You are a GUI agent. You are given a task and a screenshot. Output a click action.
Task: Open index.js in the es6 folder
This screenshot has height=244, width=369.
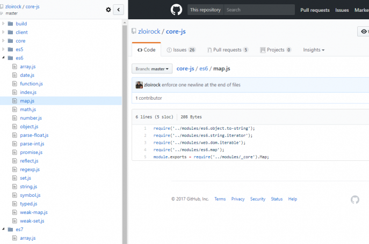(28, 92)
